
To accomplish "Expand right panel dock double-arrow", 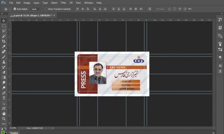I will (222, 14).
